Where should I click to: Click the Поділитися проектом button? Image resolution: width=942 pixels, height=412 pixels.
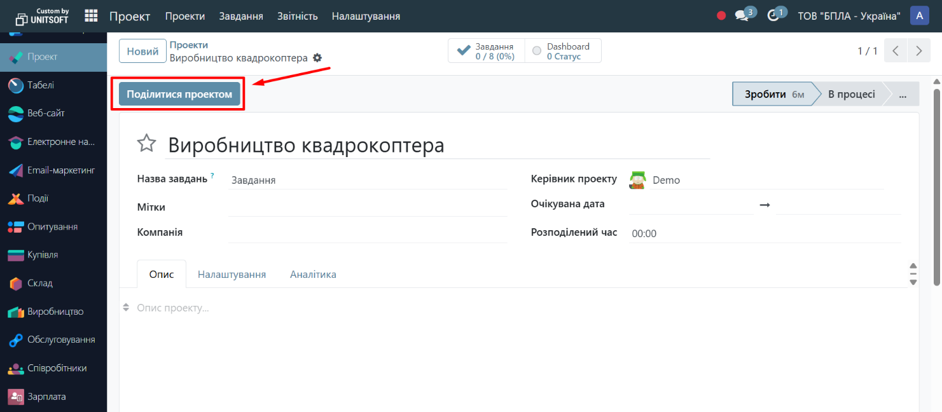click(x=179, y=95)
